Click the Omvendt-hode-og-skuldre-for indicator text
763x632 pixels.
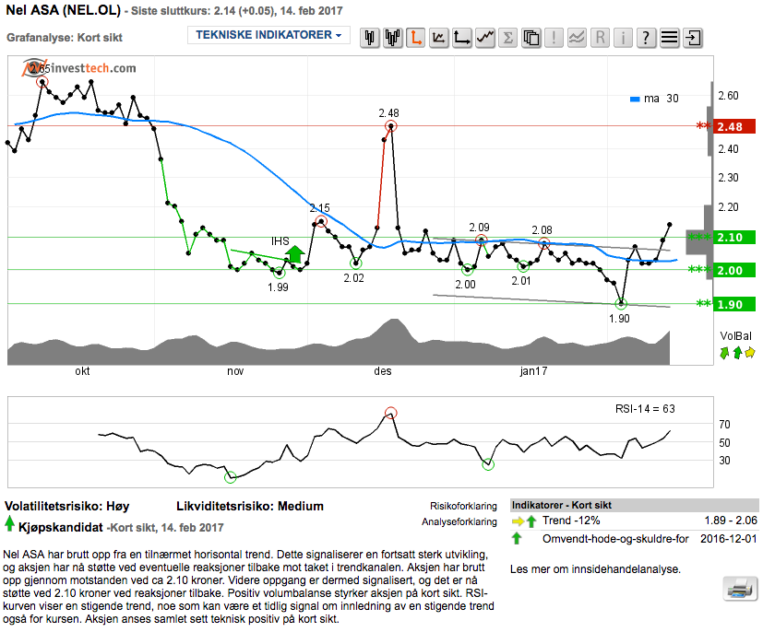click(x=615, y=539)
